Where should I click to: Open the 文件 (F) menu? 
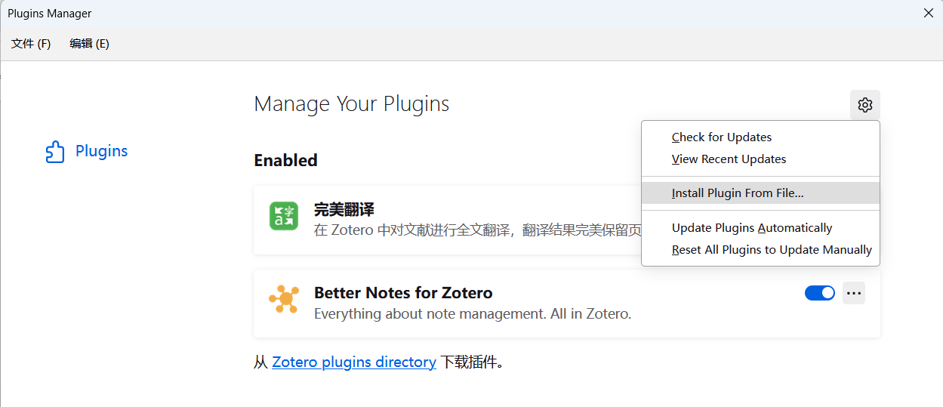(x=31, y=44)
